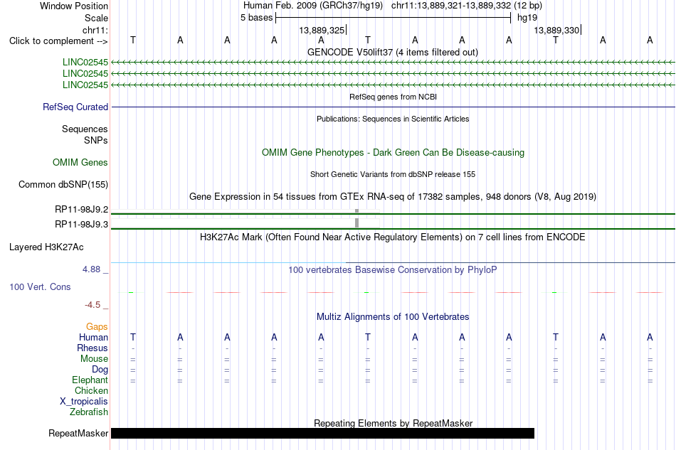Screen dimensions: 676x450
Task: Select the X_tropicalis species row label
Action: coord(84,402)
